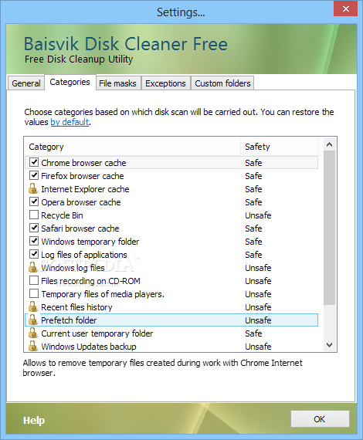Select Current user temporary folder text
Screen dimensions: 363x440
coord(97,333)
